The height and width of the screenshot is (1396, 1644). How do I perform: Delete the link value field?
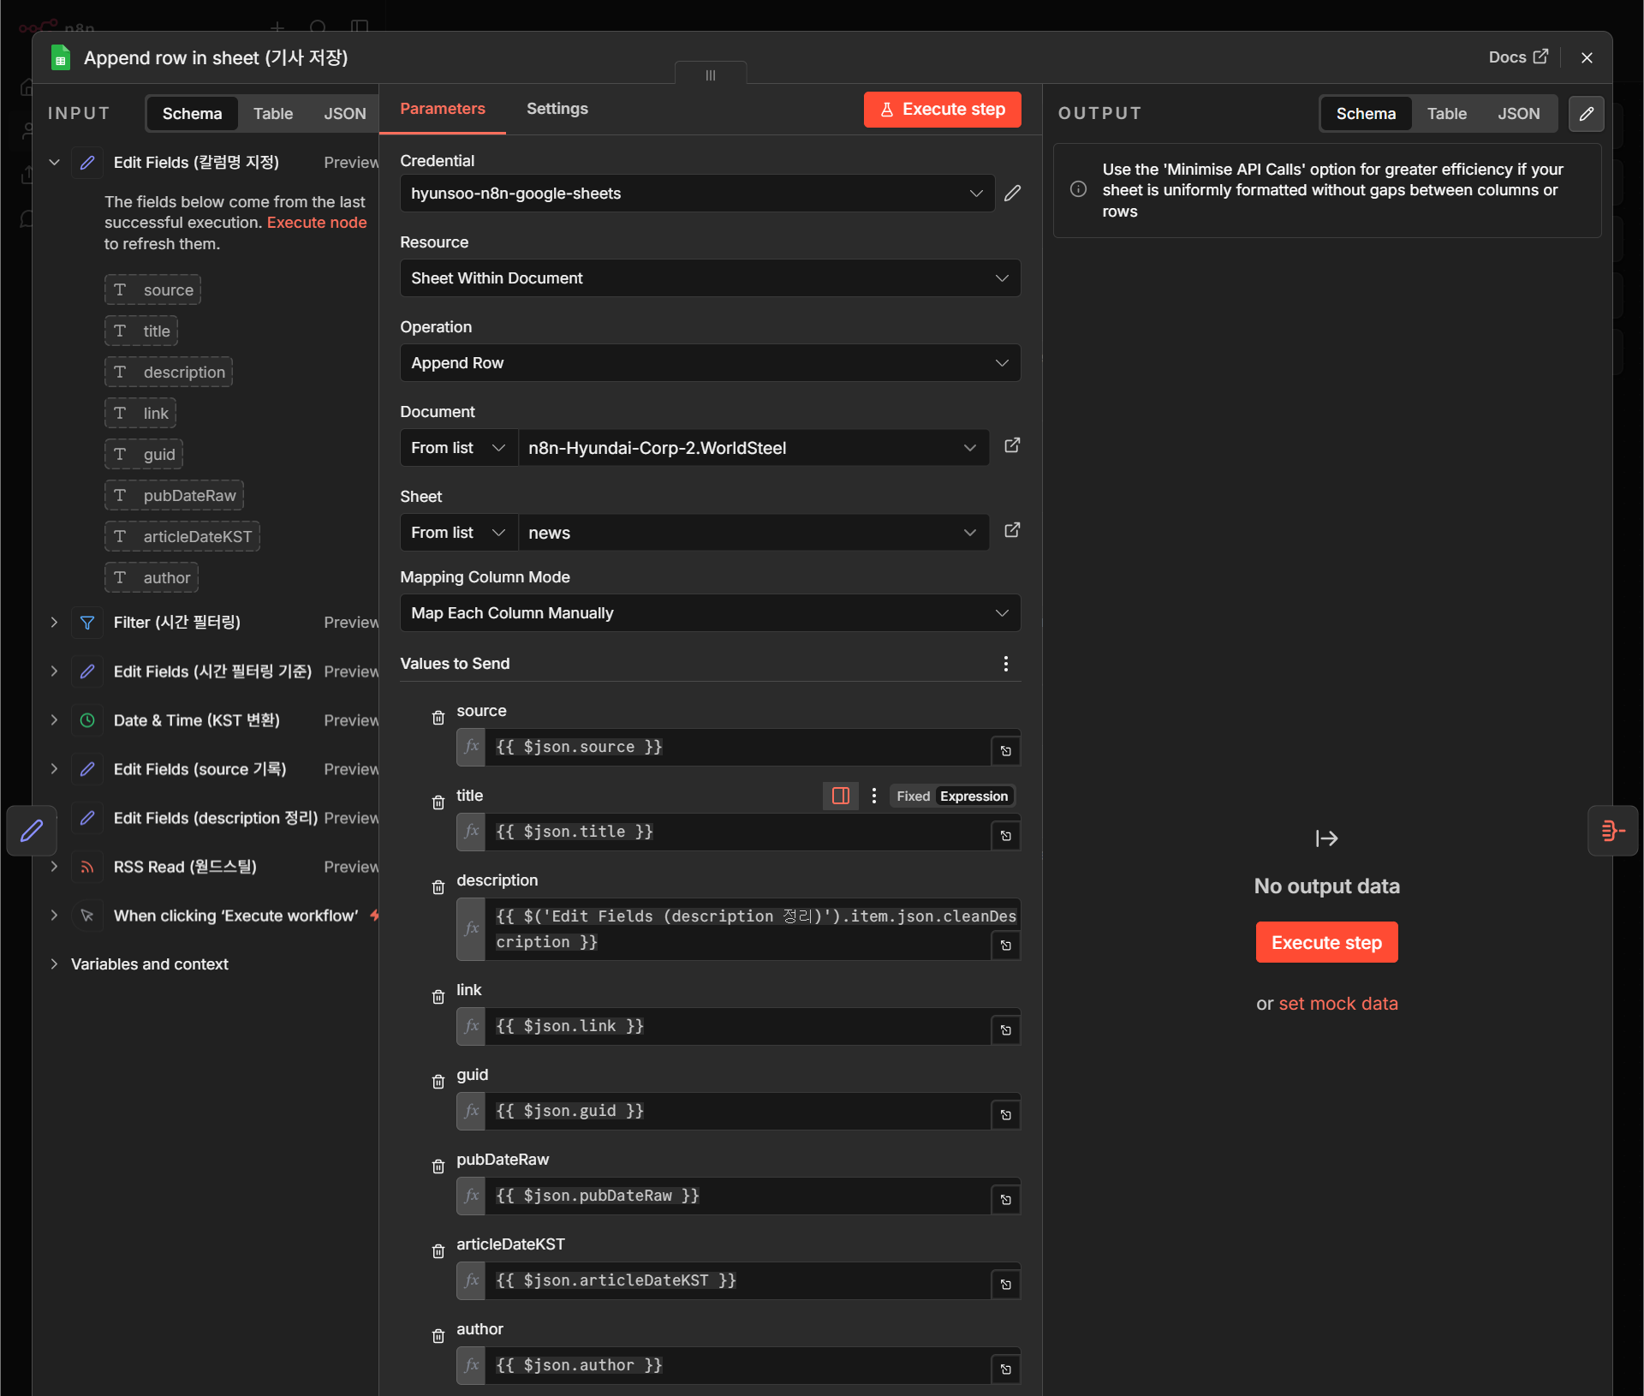[438, 997]
